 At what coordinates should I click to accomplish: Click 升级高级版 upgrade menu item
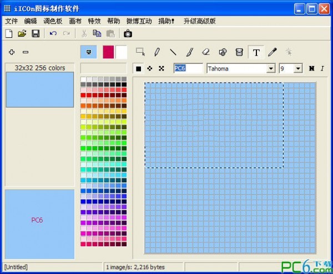coord(199,21)
